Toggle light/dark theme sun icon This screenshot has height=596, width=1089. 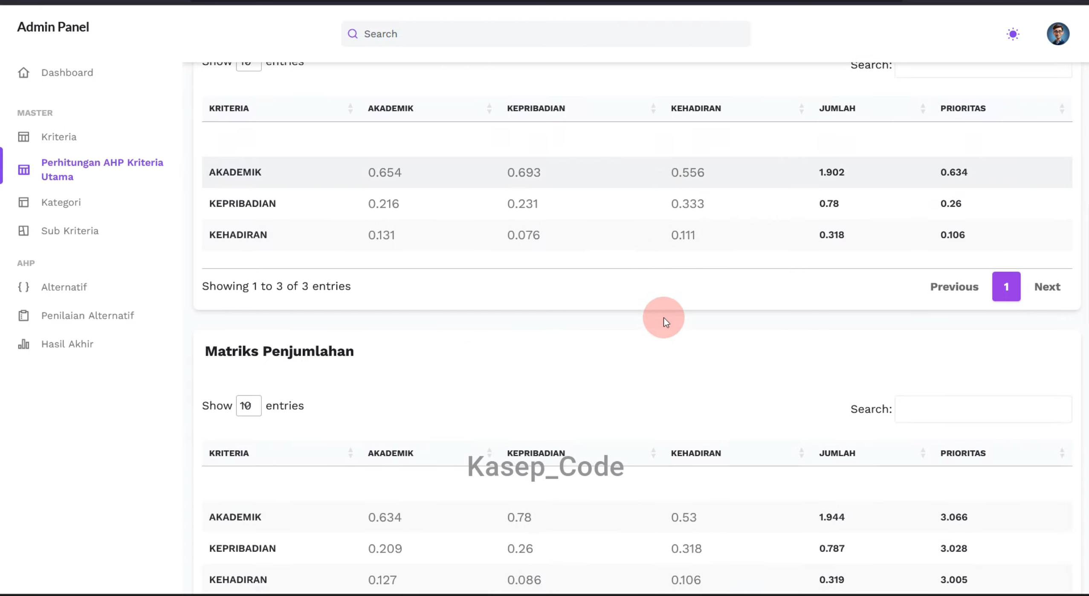1013,34
